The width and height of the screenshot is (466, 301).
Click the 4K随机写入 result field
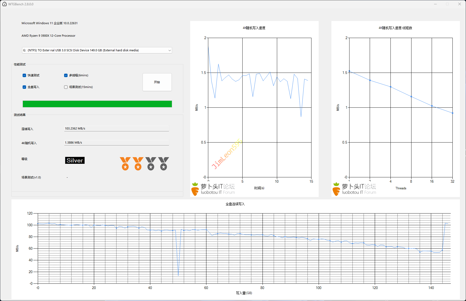(x=117, y=143)
